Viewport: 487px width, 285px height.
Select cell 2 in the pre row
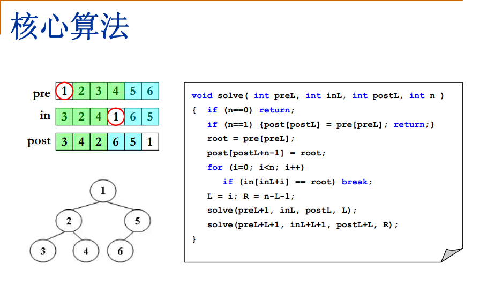pos(81,91)
